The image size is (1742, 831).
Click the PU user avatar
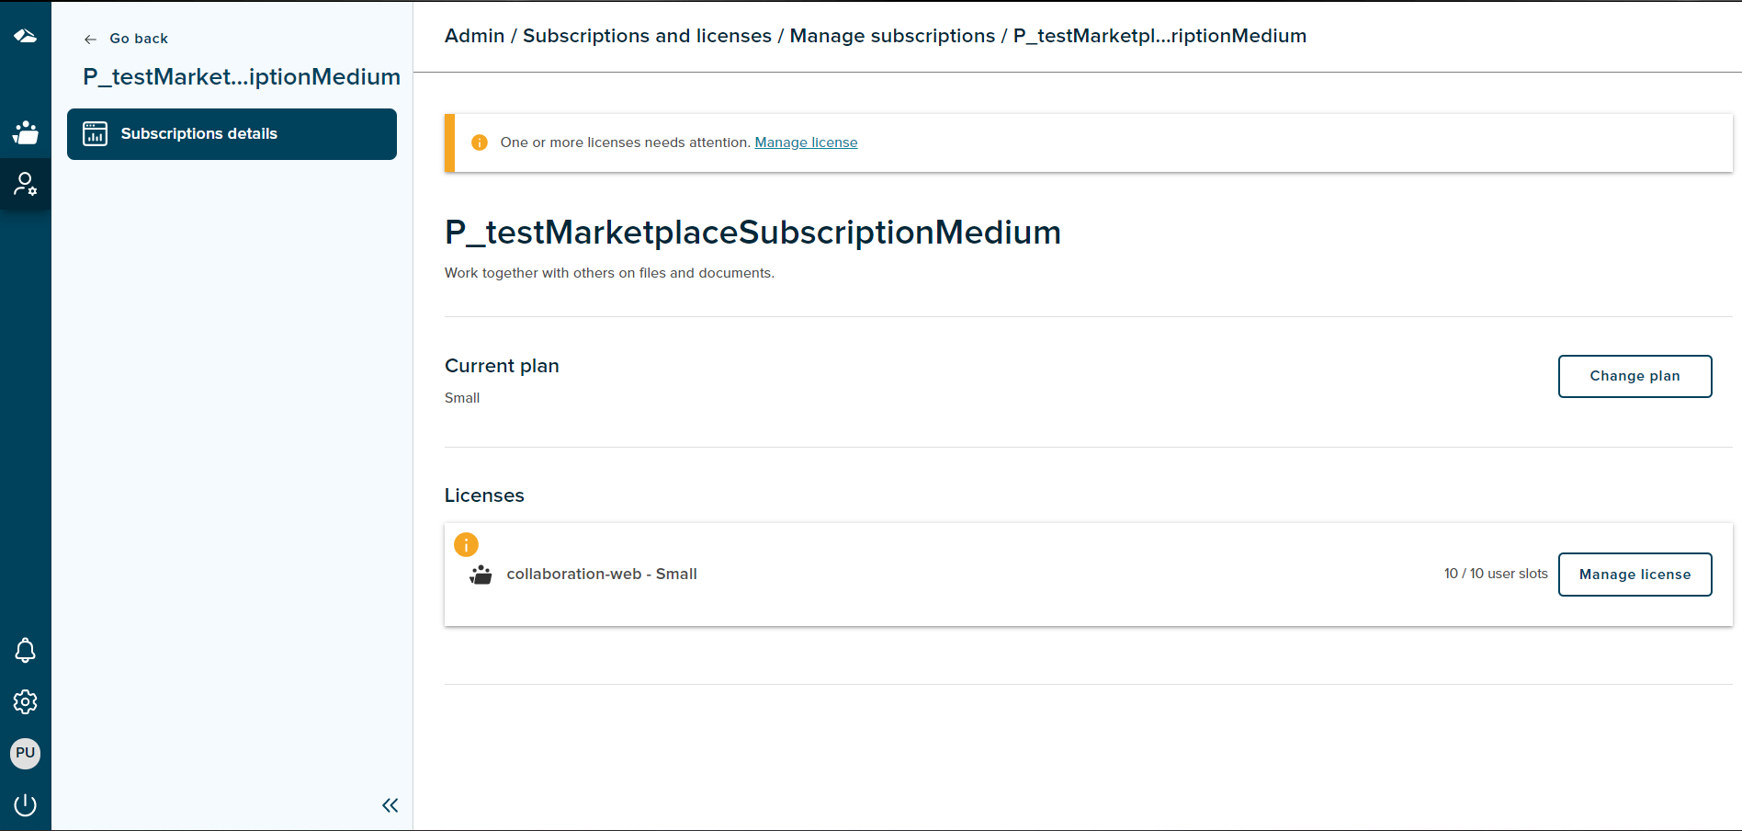pos(25,753)
